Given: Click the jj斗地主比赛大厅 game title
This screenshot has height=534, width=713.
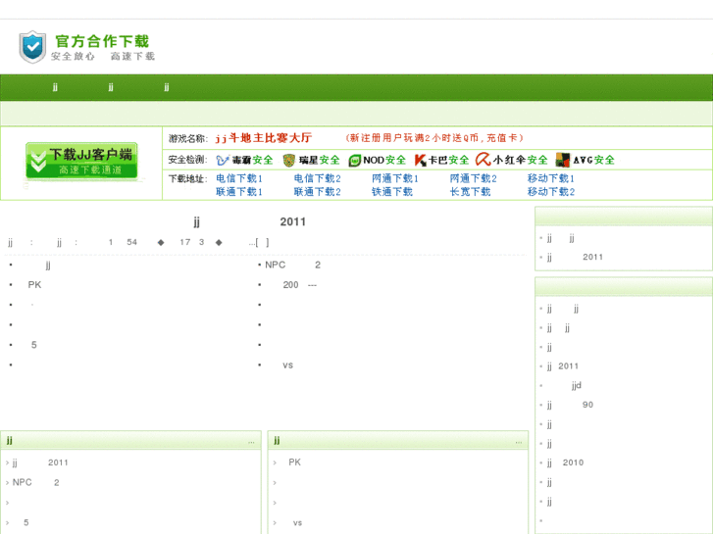Looking at the screenshot, I should point(264,138).
